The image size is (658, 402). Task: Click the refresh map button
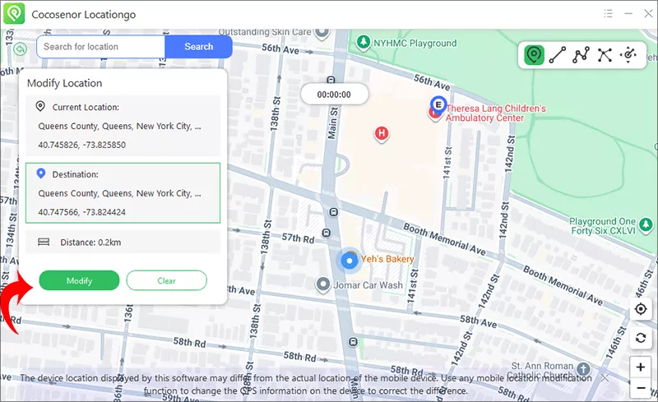click(x=641, y=337)
